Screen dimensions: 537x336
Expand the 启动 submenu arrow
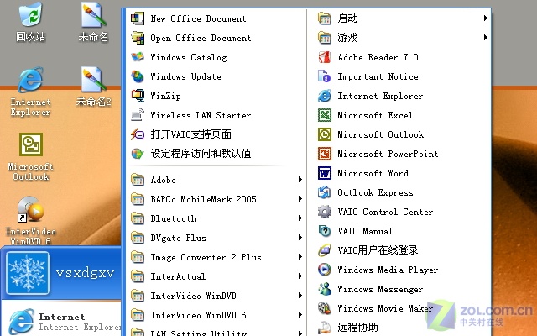point(485,18)
